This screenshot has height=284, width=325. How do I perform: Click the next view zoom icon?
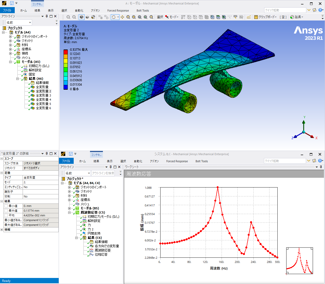pyautogui.click(x=74, y=17)
